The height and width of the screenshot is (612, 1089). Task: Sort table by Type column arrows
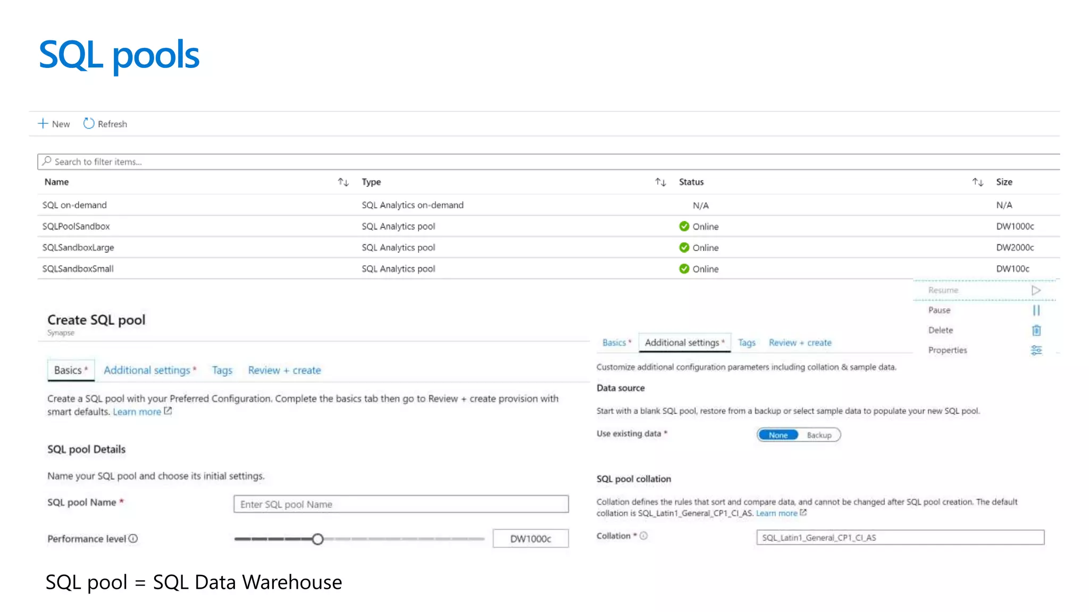point(660,182)
